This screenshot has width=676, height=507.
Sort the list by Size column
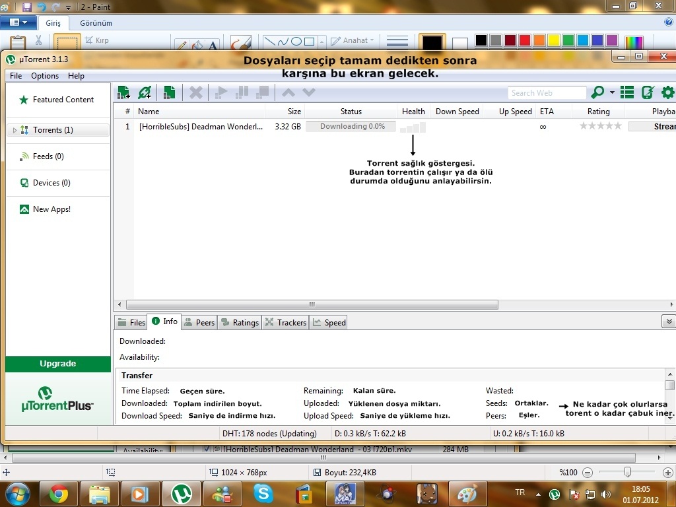point(285,112)
